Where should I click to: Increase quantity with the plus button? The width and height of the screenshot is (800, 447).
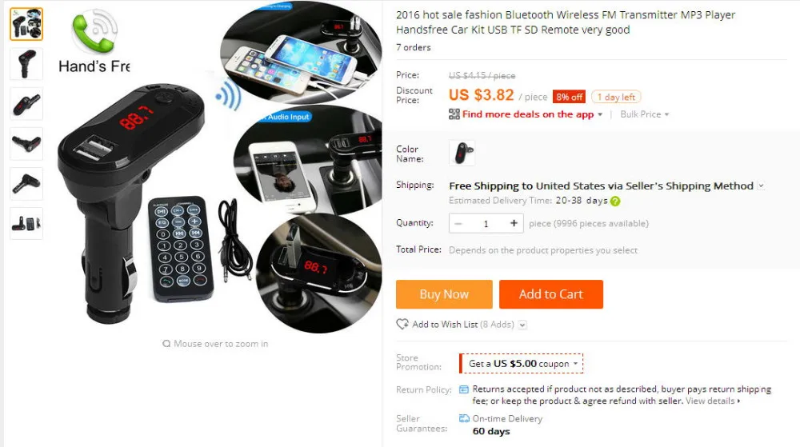click(x=514, y=223)
